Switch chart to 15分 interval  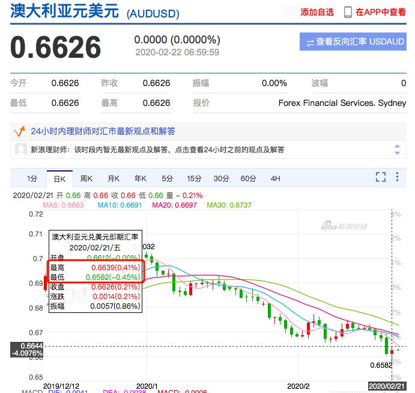194,178
